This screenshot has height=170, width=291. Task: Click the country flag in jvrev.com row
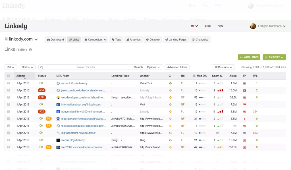click(244, 90)
